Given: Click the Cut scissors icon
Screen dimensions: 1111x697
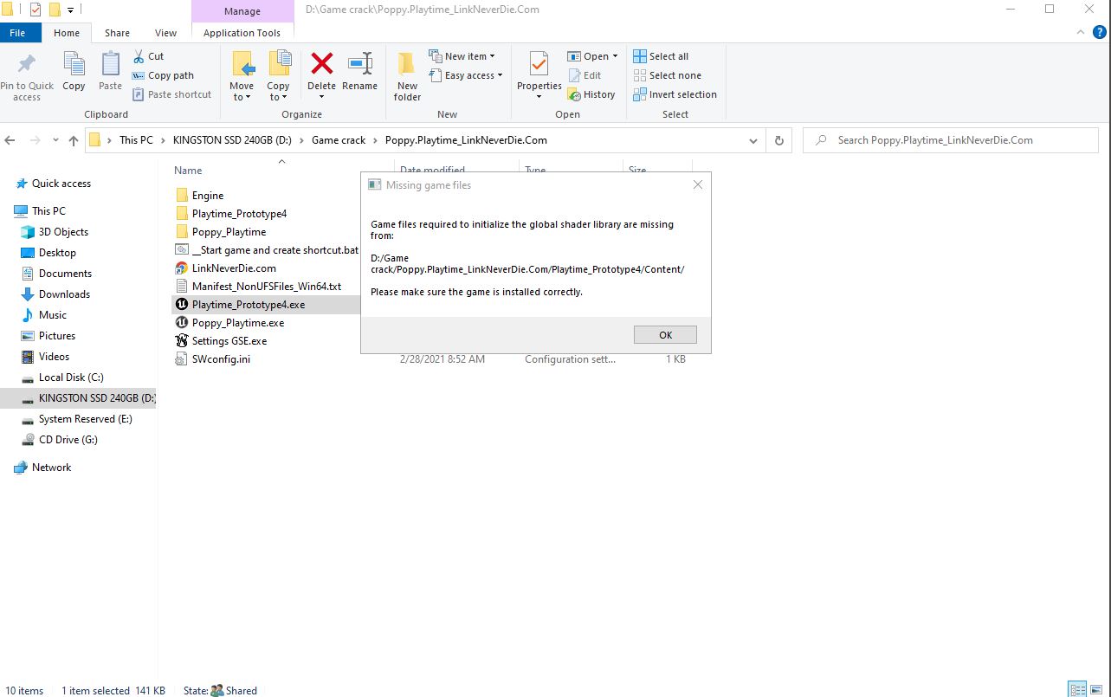Looking at the screenshot, I should pyautogui.click(x=139, y=56).
